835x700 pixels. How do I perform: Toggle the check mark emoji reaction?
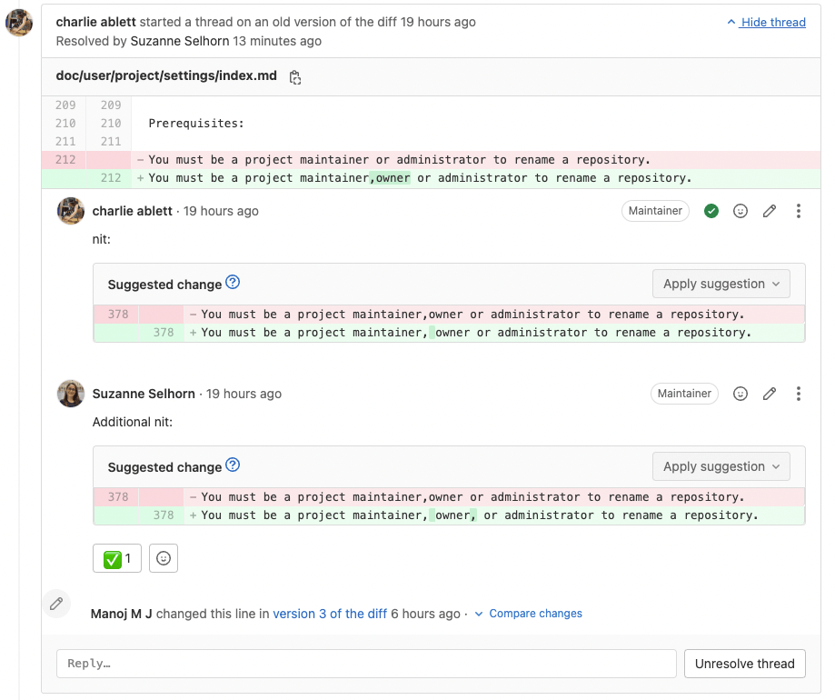(x=117, y=559)
